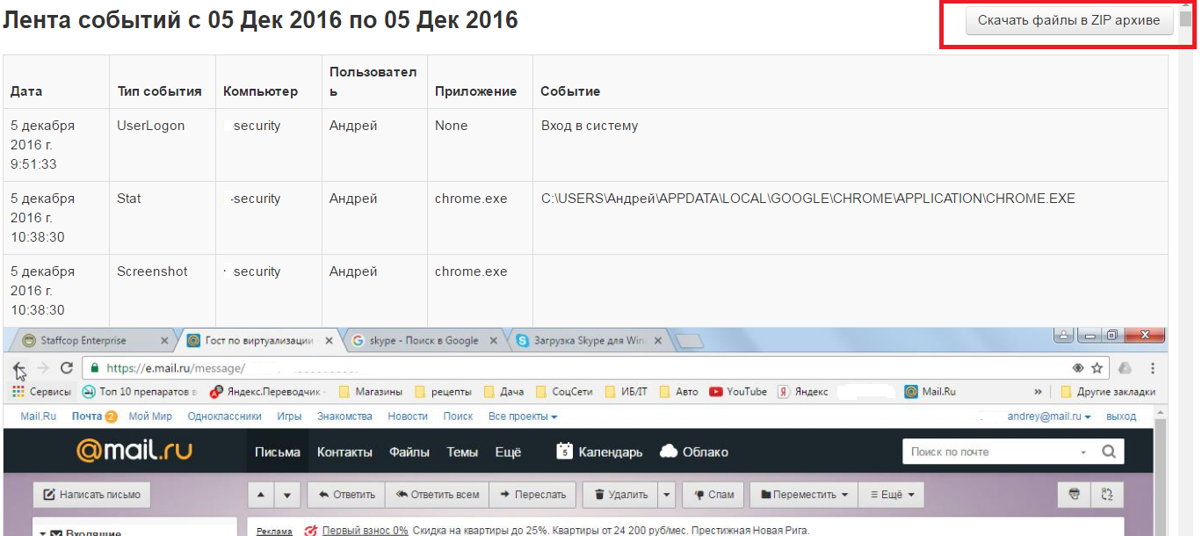Viewport: 1202px width, 536px height.
Task: Open the search options arrow in Поиск по почте
Action: point(1083,453)
